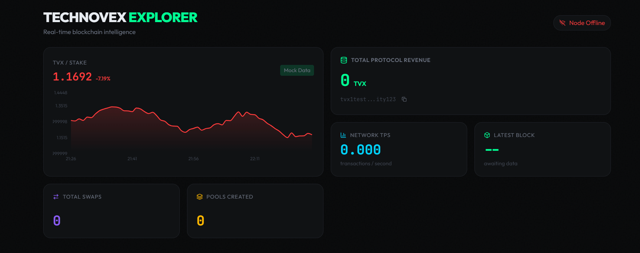Click the Mock Data badge
This screenshot has width=640, height=253.
(x=297, y=70)
